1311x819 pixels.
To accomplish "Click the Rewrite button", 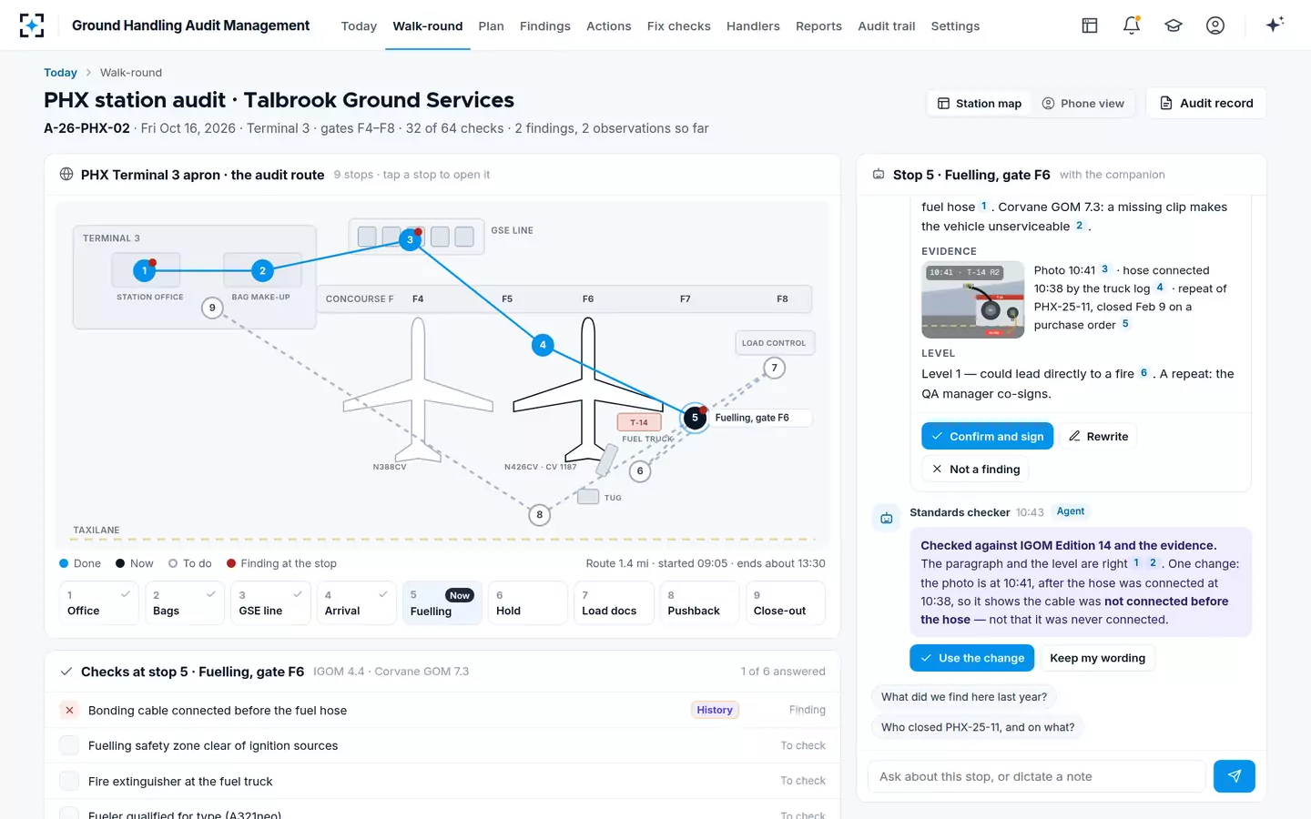I will click(1098, 436).
